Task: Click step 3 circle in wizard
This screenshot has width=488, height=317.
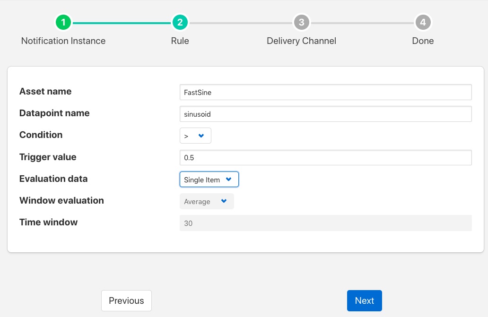Action: point(301,22)
